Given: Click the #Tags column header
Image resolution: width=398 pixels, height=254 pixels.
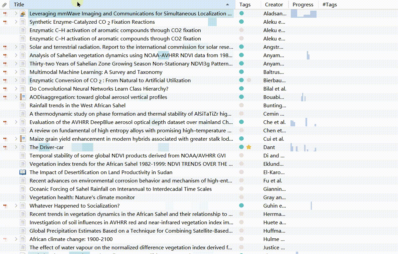Looking at the screenshot, I should pos(330,5).
